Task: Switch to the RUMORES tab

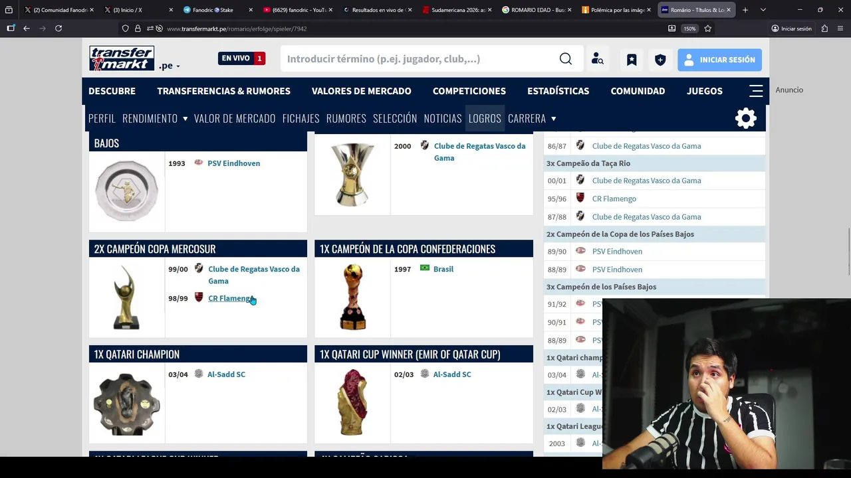Action: 346,118
